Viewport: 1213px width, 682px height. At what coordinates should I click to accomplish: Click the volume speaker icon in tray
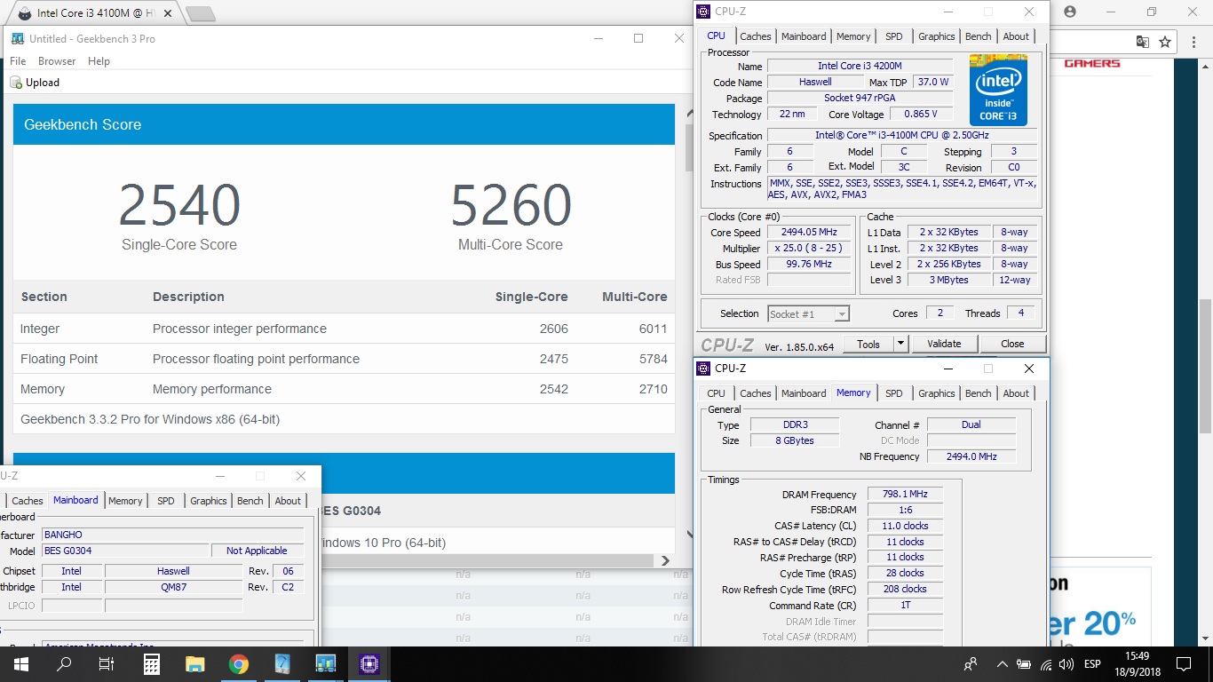click(1066, 663)
